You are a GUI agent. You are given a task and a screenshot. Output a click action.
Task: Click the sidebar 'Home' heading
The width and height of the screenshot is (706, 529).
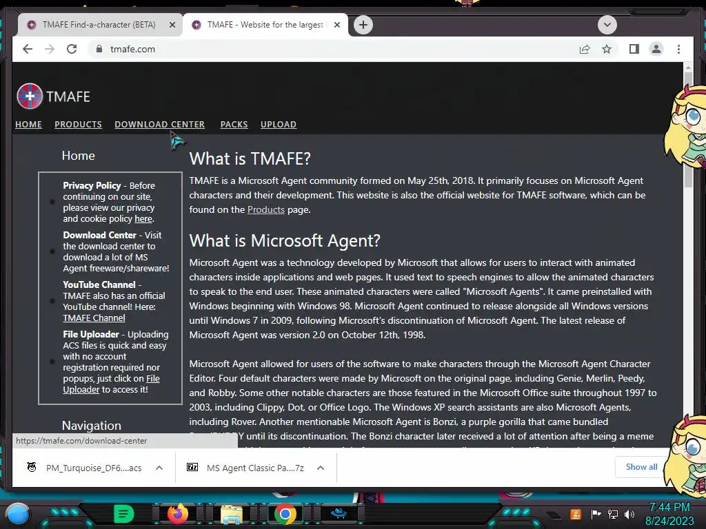[x=79, y=156]
